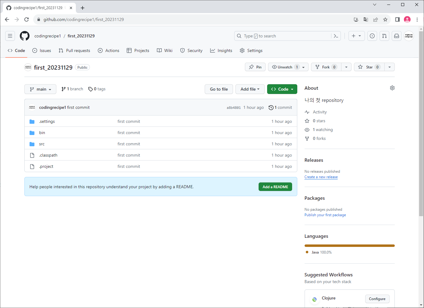Star the repository
The height and width of the screenshot is (308, 424).
click(369, 67)
